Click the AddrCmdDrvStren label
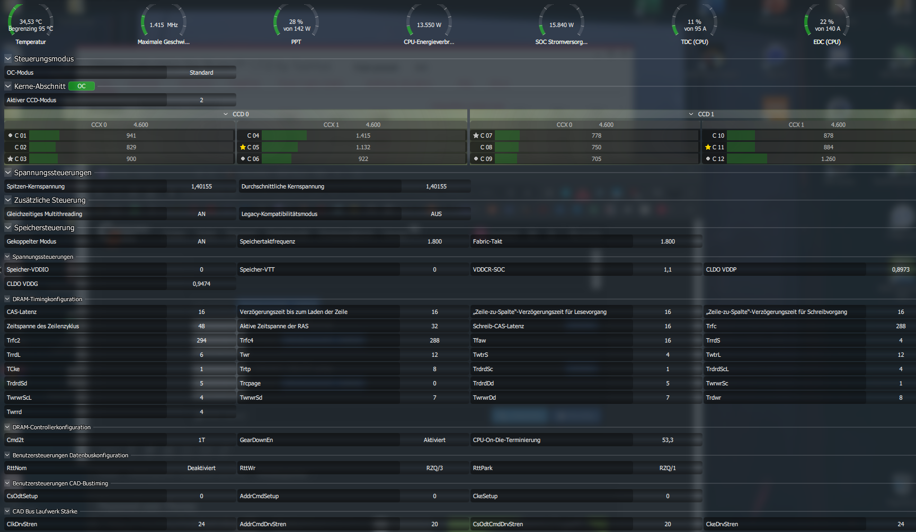The width and height of the screenshot is (916, 532). [263, 524]
